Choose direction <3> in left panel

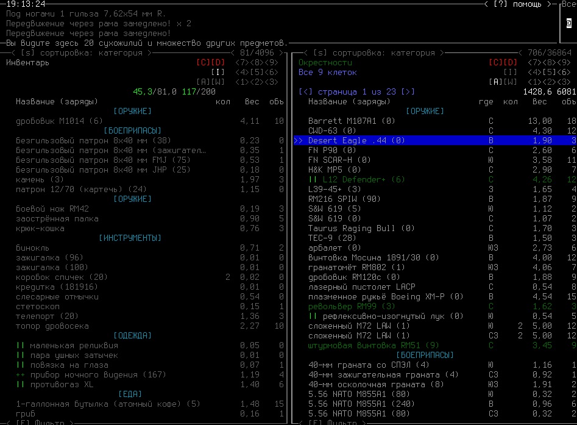click(271, 82)
